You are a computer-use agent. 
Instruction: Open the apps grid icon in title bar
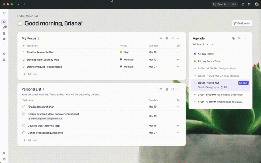coord(249,4)
